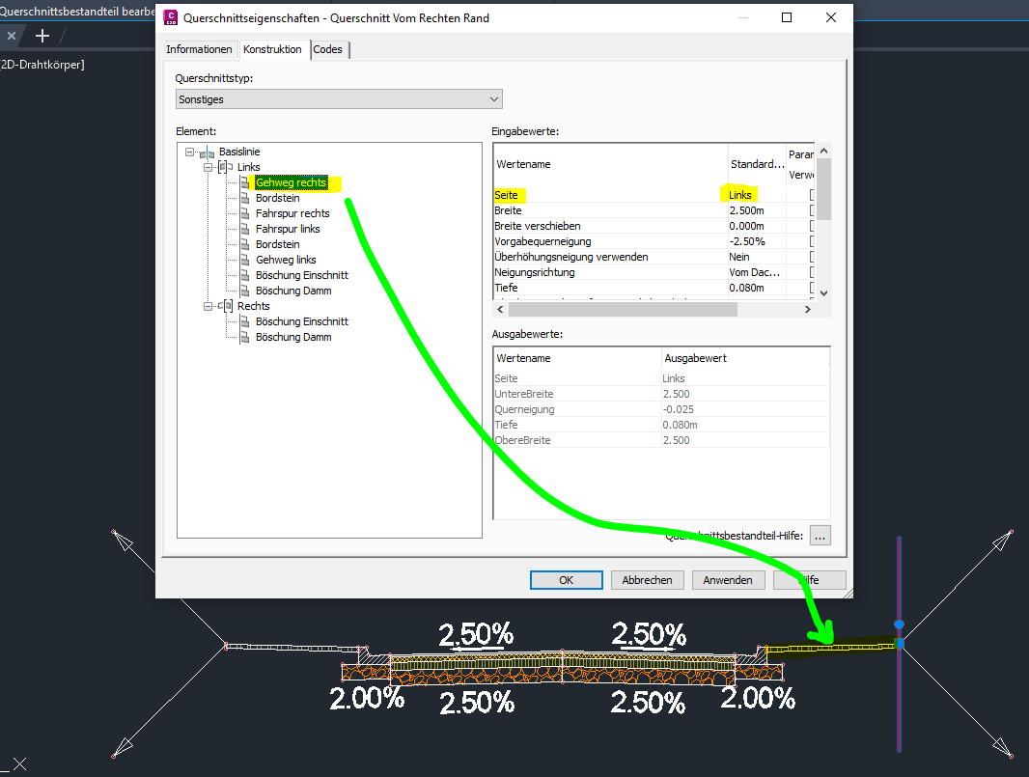Viewport: 1029px width, 777px height.
Task: Click the blue square grip on the assembly baseline
Action: coord(901,645)
